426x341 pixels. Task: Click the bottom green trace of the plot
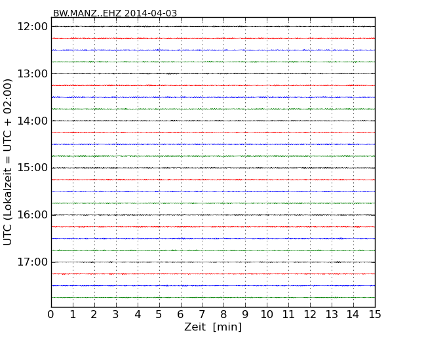point(213,298)
